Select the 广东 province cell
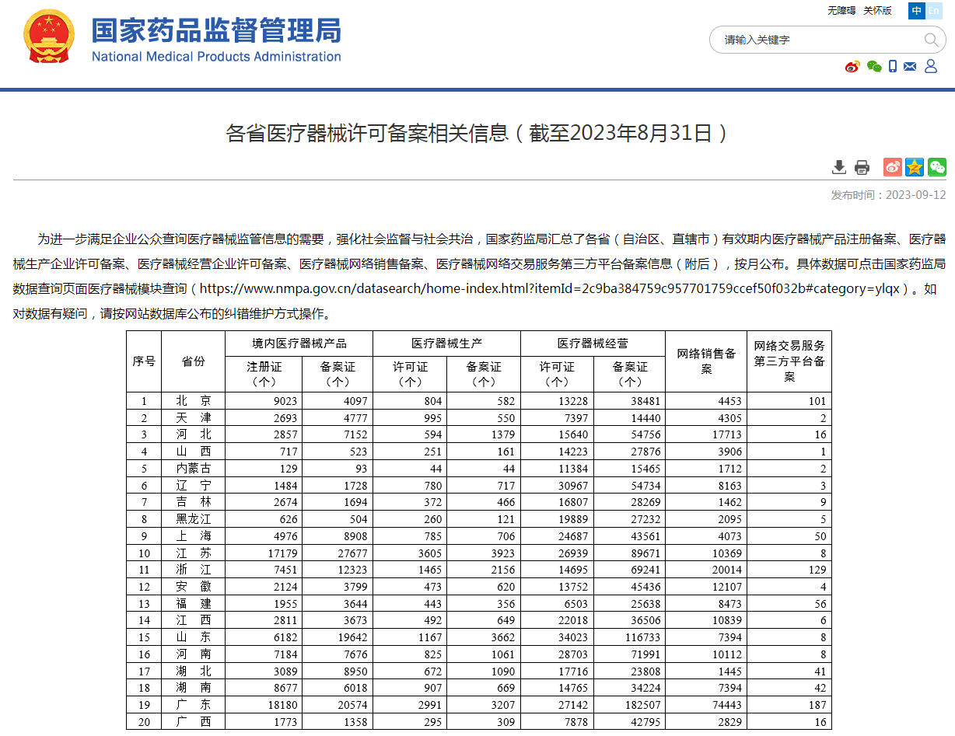 click(194, 705)
